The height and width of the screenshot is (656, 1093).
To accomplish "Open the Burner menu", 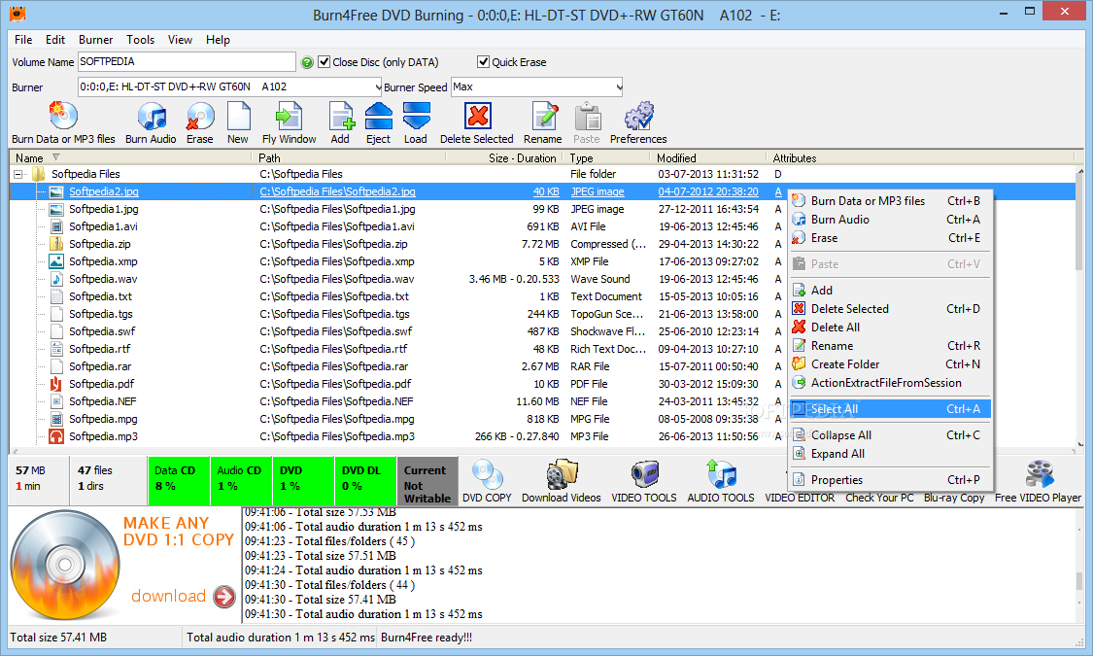I will (x=95, y=40).
